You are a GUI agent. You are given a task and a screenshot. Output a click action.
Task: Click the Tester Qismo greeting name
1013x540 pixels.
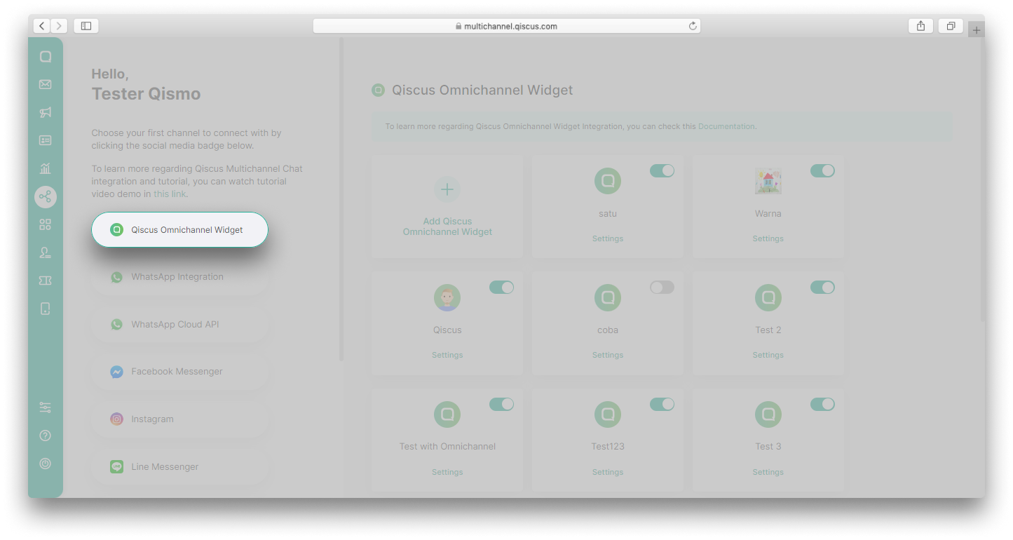tap(146, 94)
